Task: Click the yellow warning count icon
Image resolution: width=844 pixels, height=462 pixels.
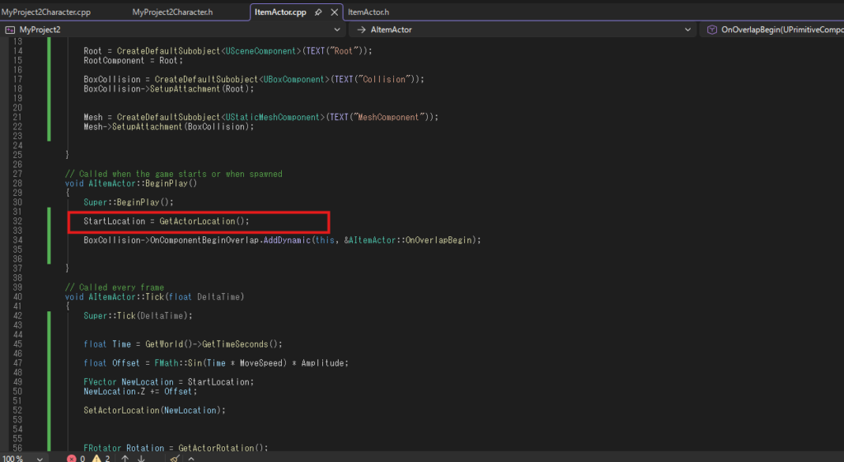Action: [96, 457]
